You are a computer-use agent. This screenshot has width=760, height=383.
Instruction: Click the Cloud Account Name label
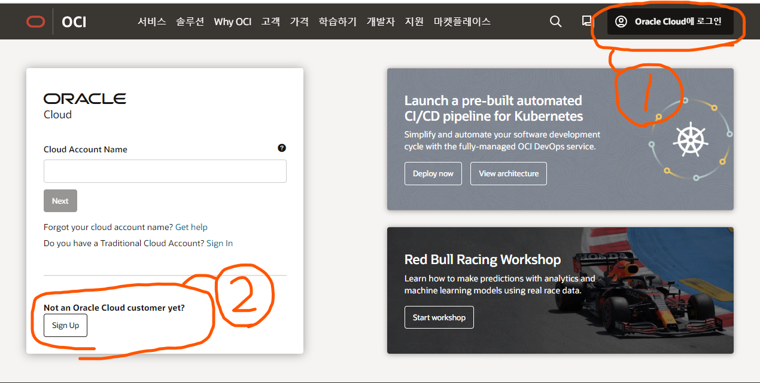(x=86, y=149)
